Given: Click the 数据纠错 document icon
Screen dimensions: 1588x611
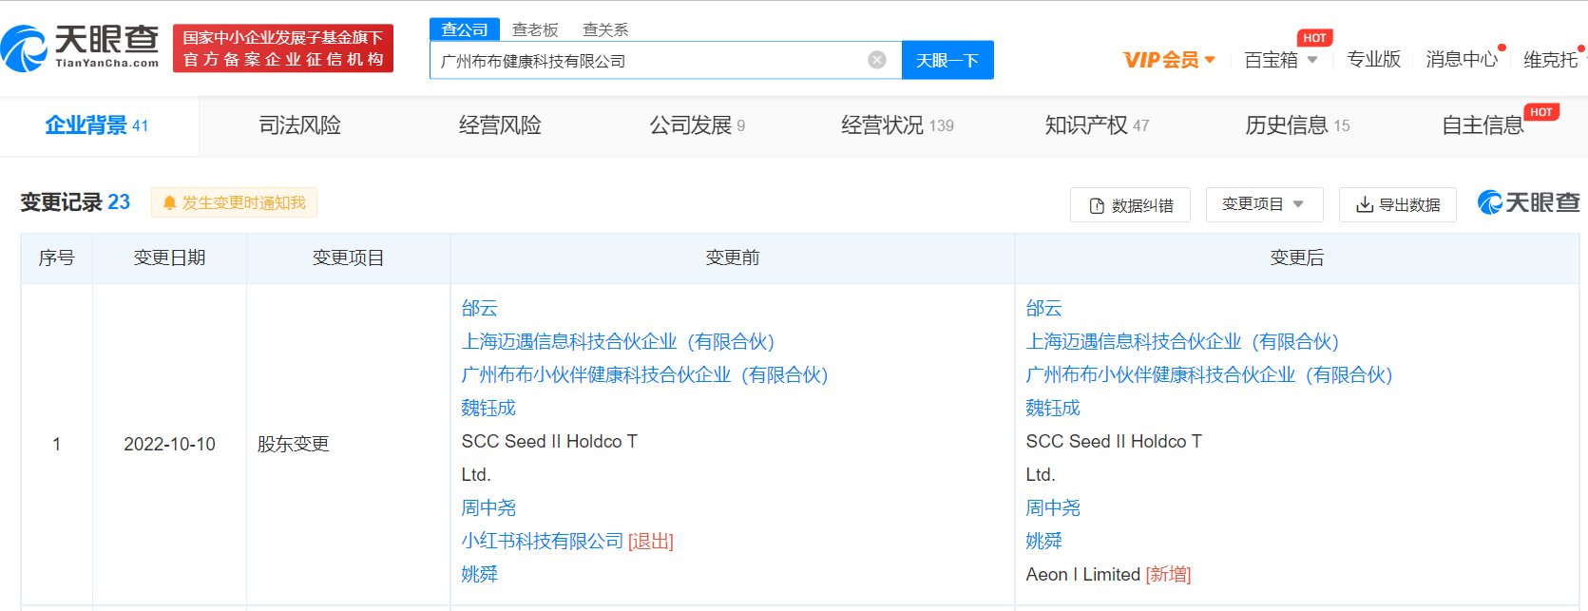Looking at the screenshot, I should click(1097, 205).
